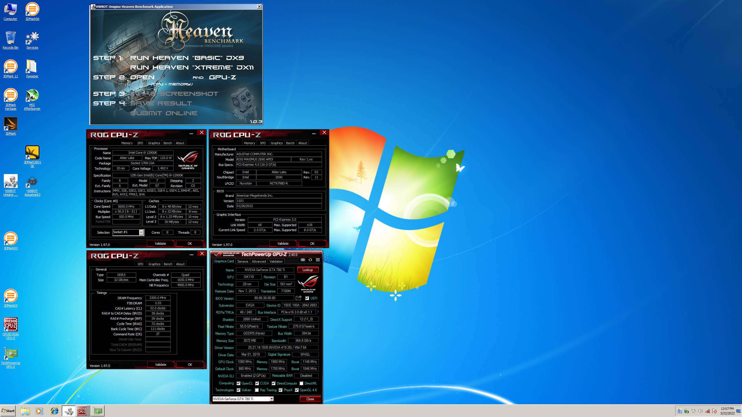The image size is (742, 417).
Task: Toggle the PhysX checkbox
Action: click(281, 390)
